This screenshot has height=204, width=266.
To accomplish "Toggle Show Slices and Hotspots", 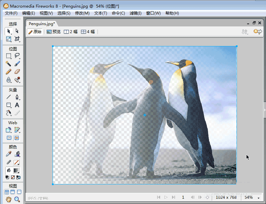I will (17, 138).
